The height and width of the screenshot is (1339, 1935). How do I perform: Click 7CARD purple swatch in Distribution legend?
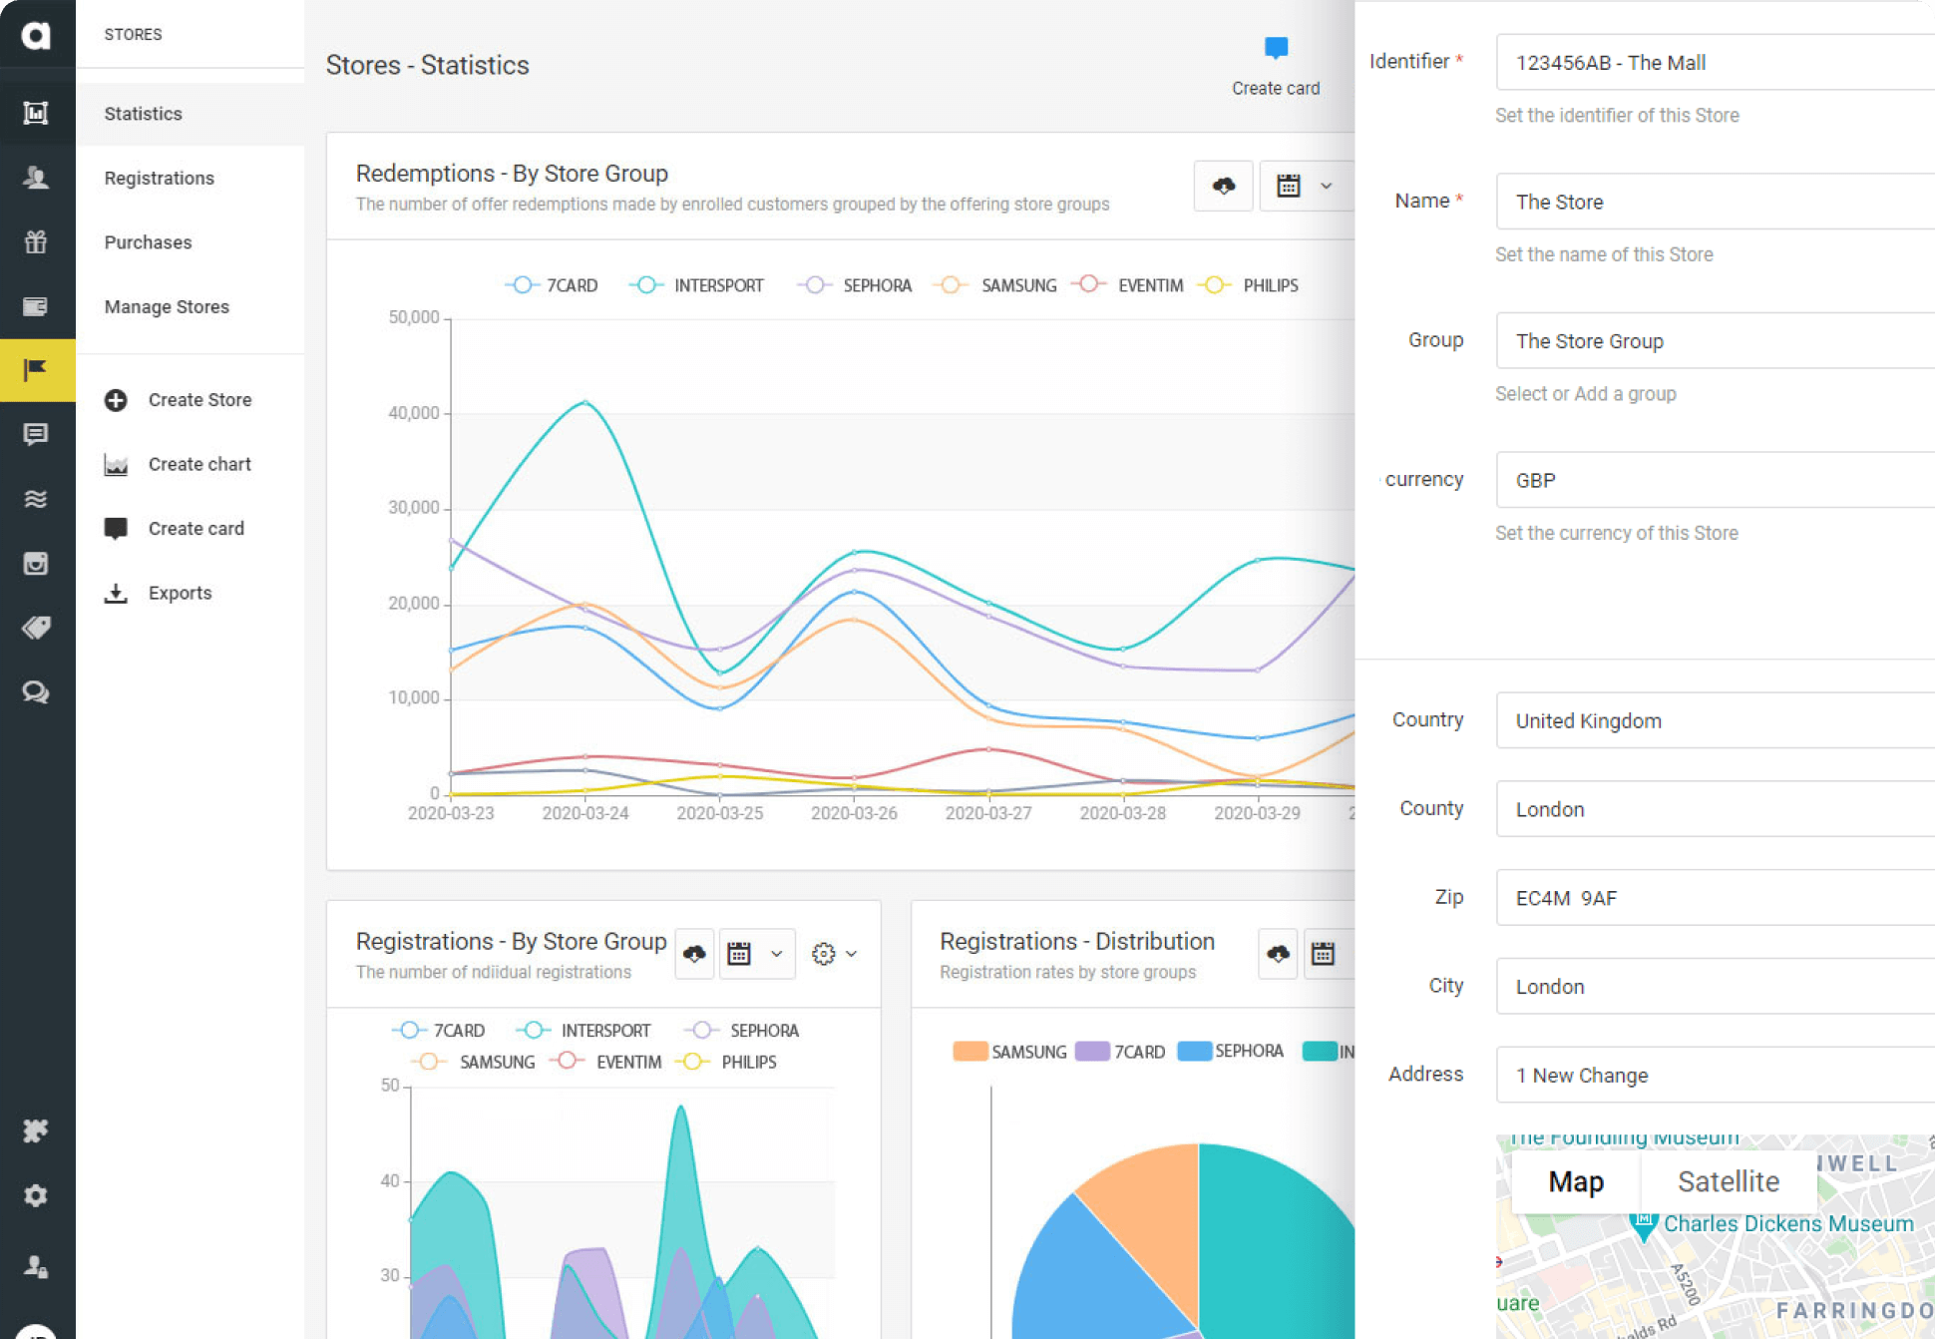[1092, 1052]
